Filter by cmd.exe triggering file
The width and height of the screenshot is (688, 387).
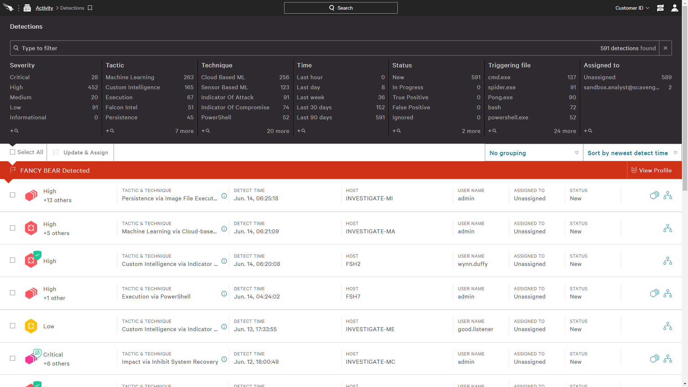tap(532, 77)
